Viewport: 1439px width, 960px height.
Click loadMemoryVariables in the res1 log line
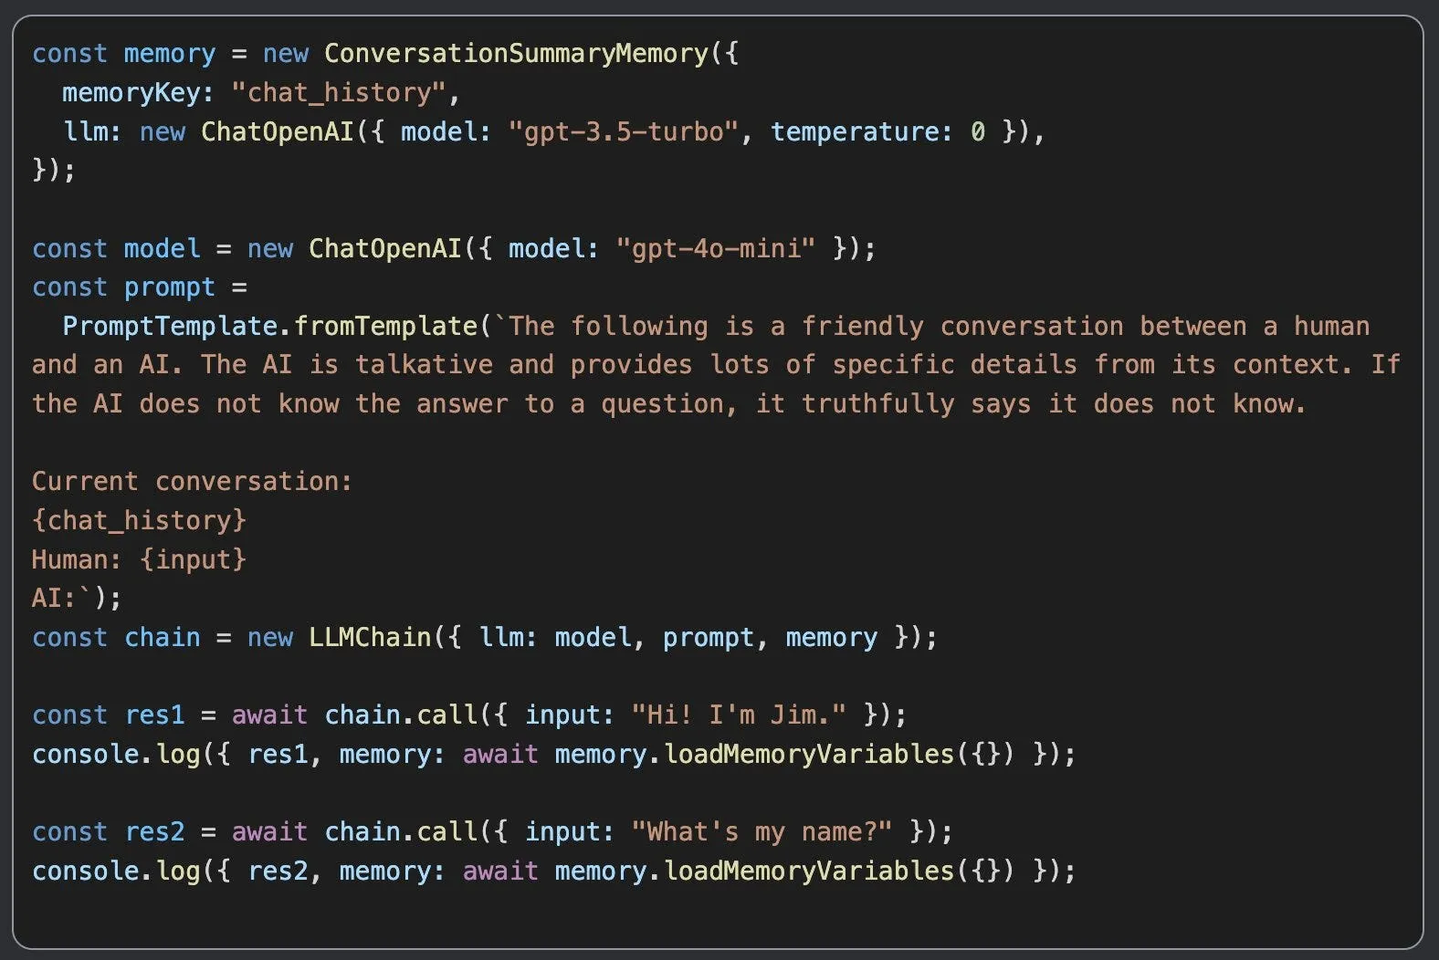tap(808, 755)
